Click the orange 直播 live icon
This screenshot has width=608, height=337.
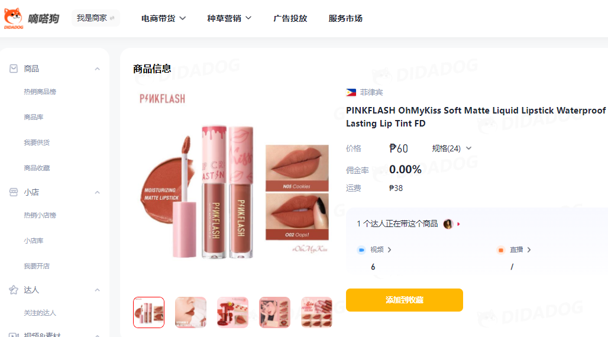500,249
